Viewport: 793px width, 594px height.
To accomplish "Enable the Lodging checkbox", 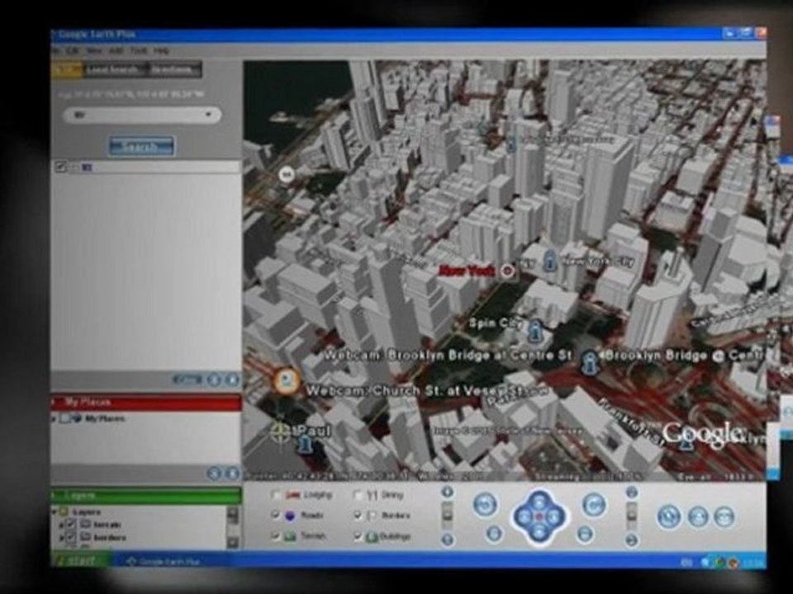I will tap(276, 495).
